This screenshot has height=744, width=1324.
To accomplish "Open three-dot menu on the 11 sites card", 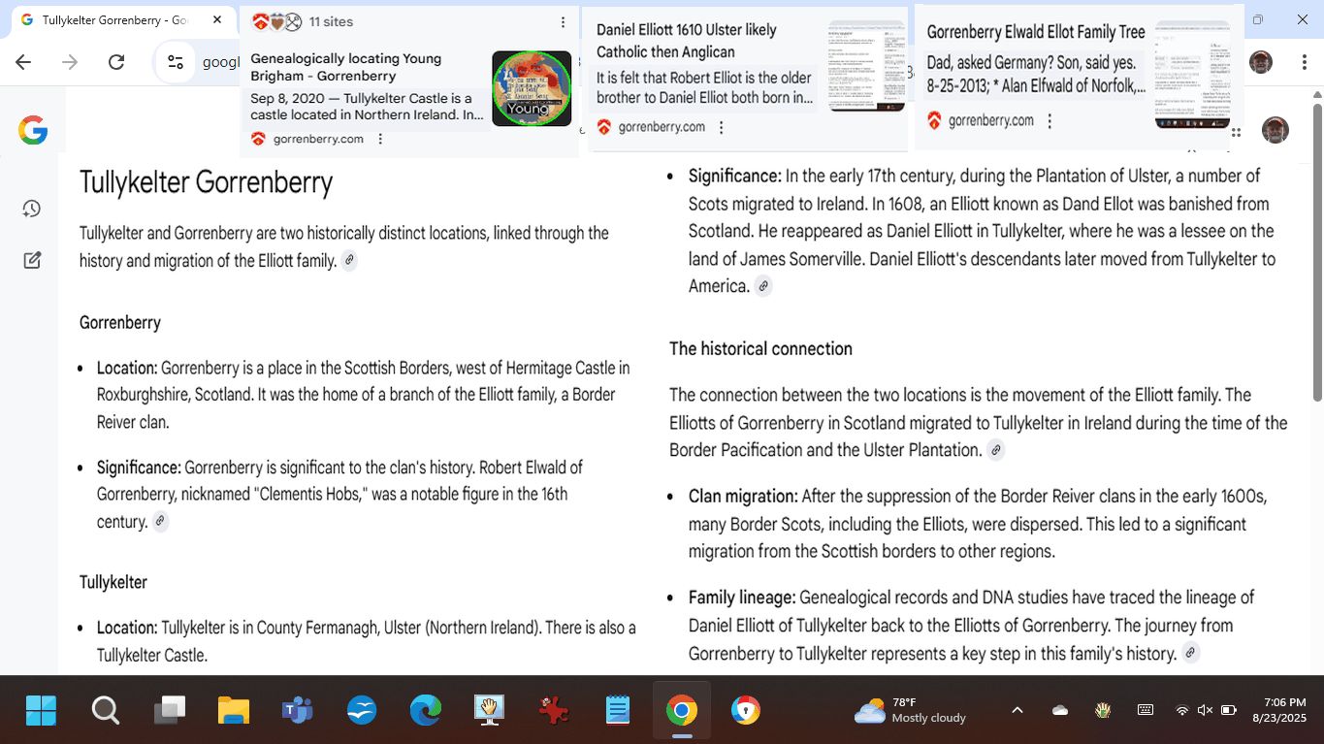I will pyautogui.click(x=563, y=22).
